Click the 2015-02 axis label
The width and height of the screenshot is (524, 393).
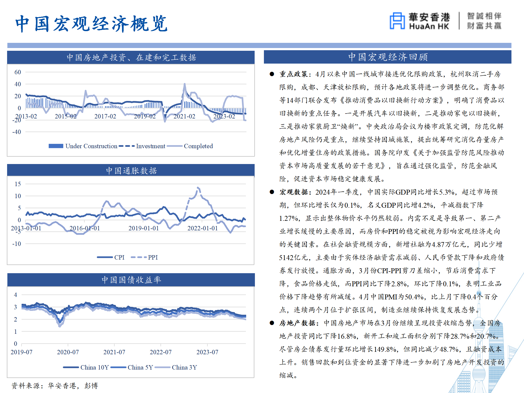pos(66,116)
